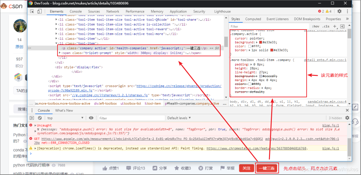Viewport: 361px width, 175px height.
Task: Toggle the .cls class editor
Action: point(326,26)
